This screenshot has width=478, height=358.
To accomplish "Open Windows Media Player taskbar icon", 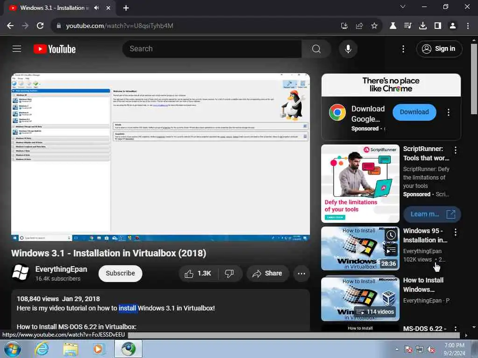I will click(x=99, y=349).
